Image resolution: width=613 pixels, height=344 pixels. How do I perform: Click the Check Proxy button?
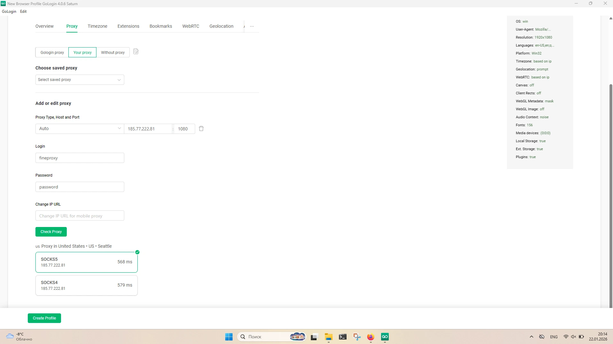tap(51, 232)
